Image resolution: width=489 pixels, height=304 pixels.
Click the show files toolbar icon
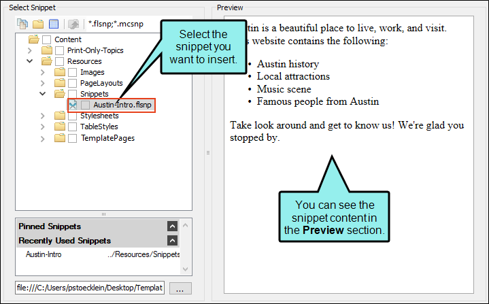(x=22, y=24)
